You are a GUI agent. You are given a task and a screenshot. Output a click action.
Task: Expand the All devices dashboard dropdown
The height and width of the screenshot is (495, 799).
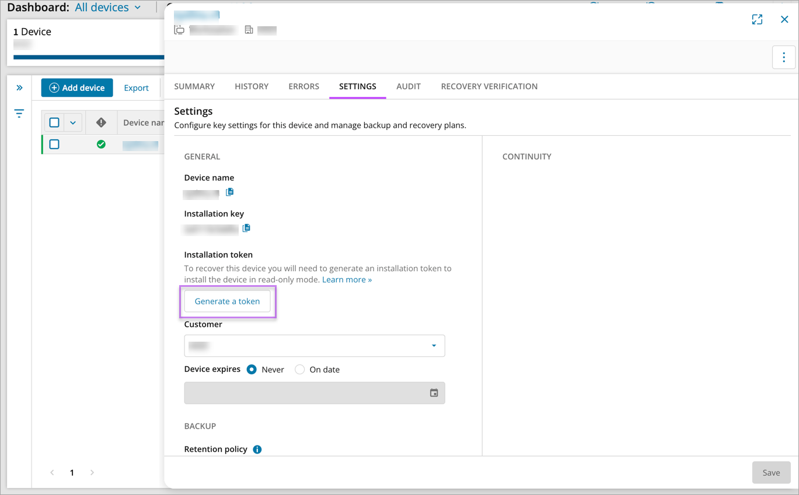pos(108,8)
